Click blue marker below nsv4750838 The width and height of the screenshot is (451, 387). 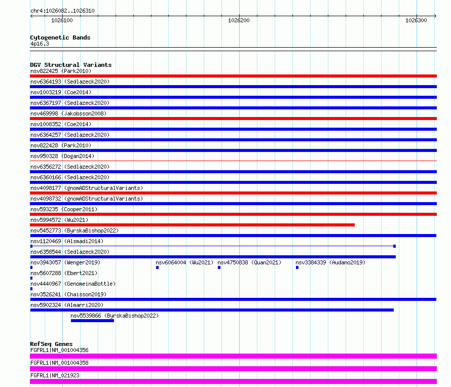[219, 267]
